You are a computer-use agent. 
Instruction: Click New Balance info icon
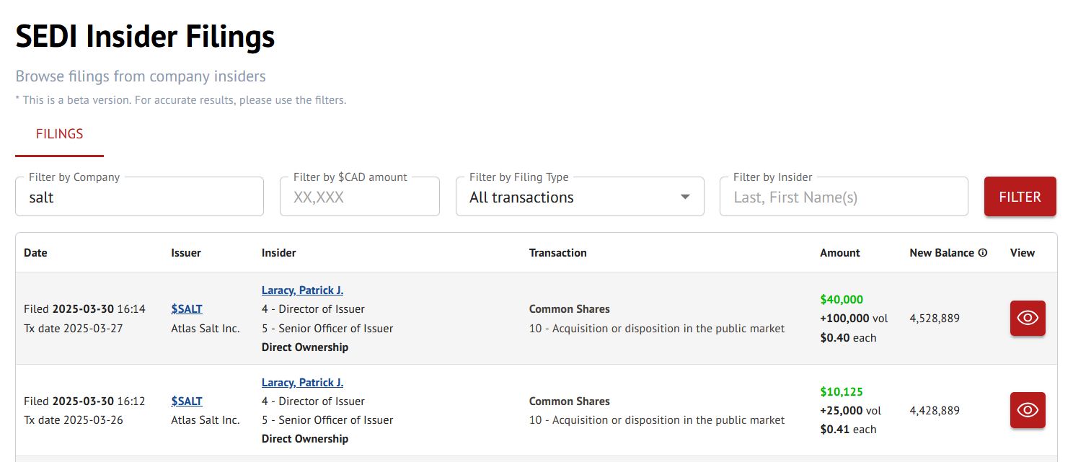982,253
